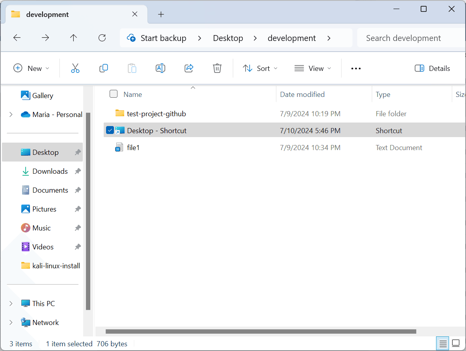
Task: Click the file1 text document icon
Action: pyautogui.click(x=119, y=147)
